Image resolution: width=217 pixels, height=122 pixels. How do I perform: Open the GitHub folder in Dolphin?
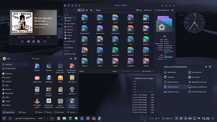click(x=85, y=40)
